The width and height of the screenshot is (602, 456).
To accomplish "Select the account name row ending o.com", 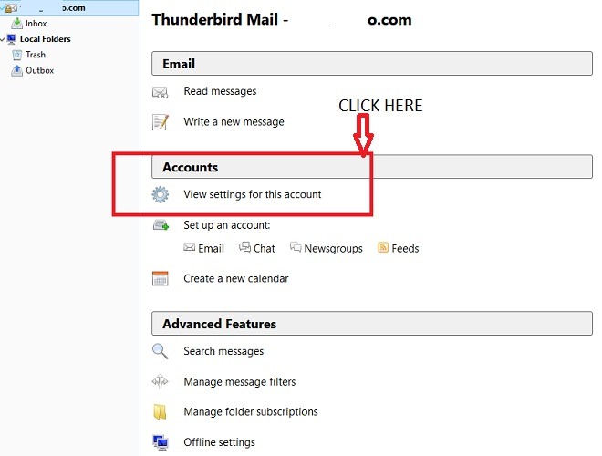I will (x=69, y=8).
